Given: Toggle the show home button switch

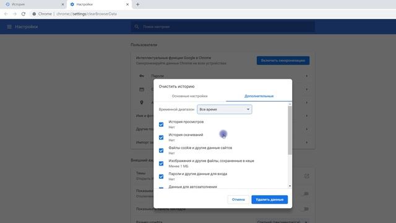Looking at the screenshot, I should [x=306, y=194].
